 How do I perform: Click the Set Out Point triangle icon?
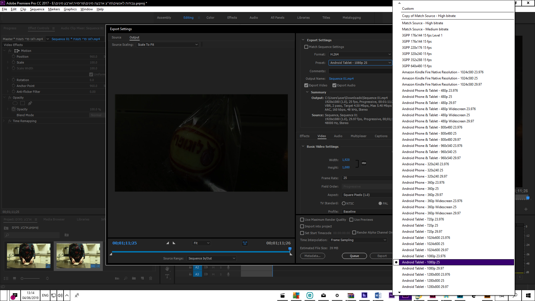click(174, 243)
